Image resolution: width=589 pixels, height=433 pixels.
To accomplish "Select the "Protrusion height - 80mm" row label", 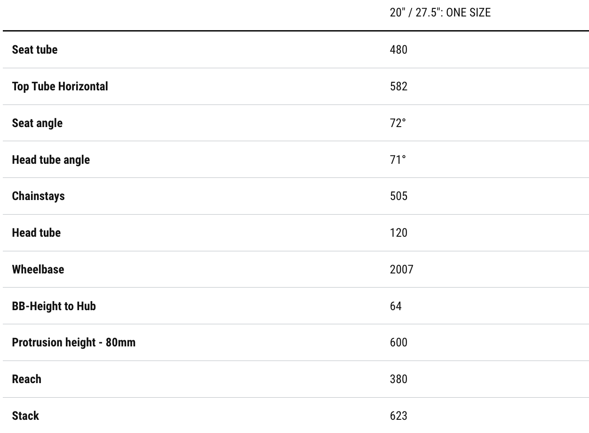I will click(73, 342).
